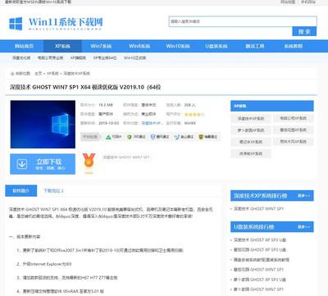Screen dimensions: 328x296
Task: Click the 19.3 MB file size value
Action: tap(106, 105)
